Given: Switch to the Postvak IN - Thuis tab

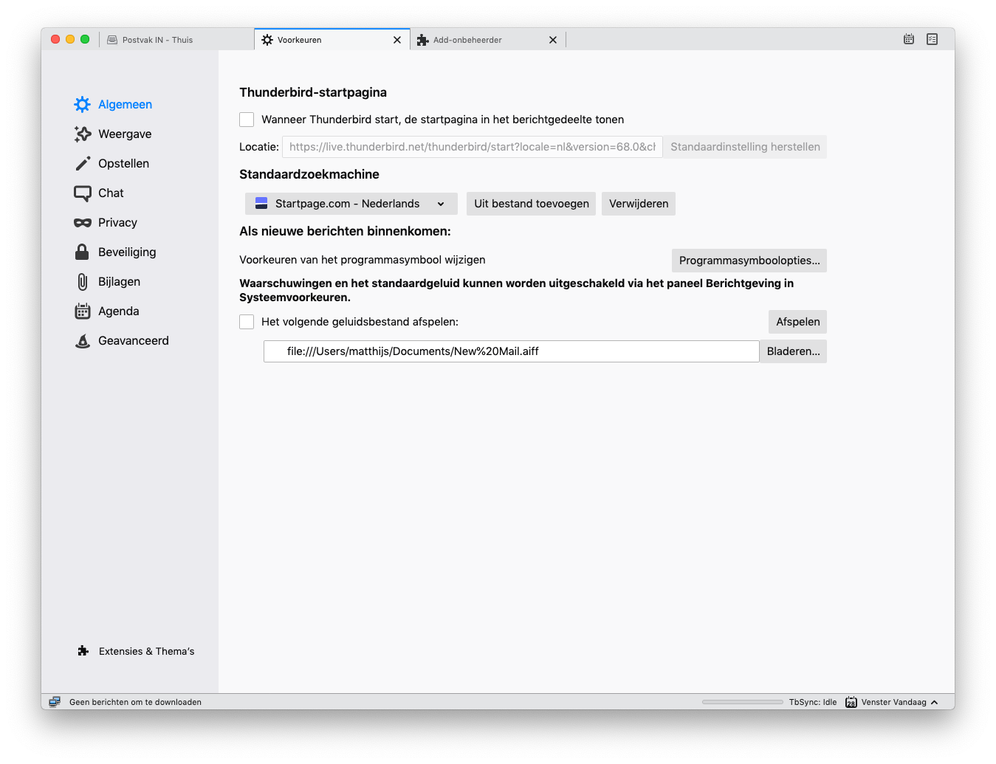Looking at the screenshot, I should click(157, 40).
